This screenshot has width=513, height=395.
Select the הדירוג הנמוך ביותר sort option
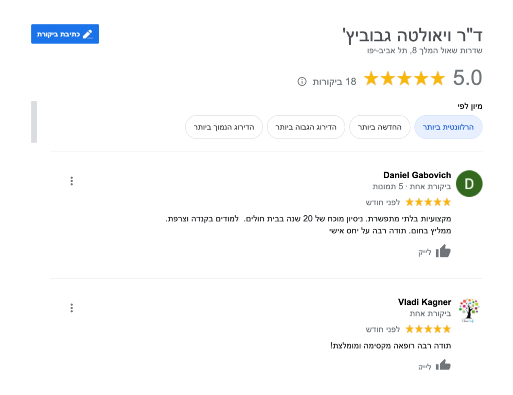pyautogui.click(x=223, y=127)
